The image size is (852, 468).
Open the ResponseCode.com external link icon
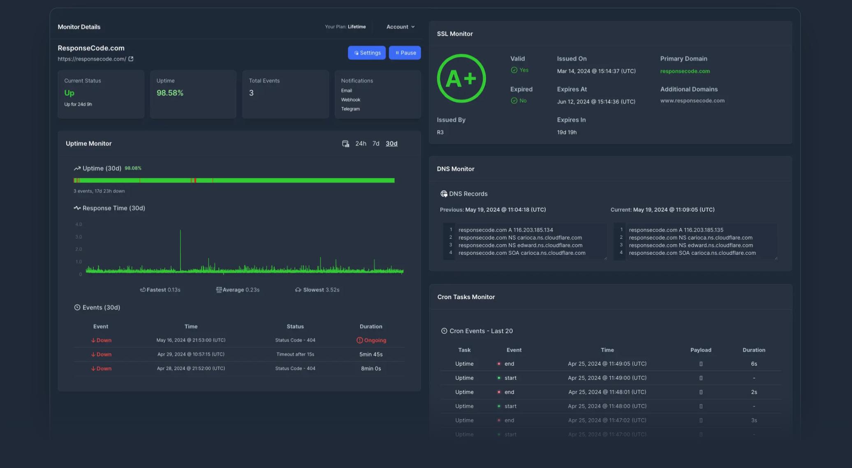[131, 59]
